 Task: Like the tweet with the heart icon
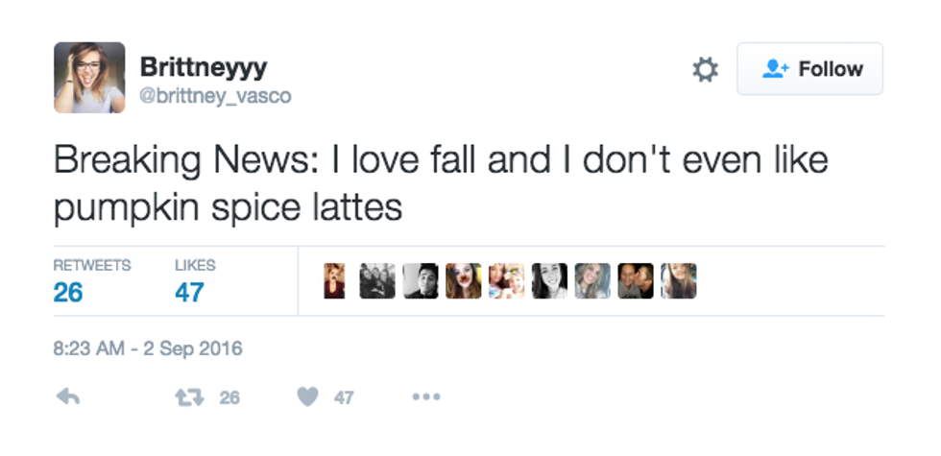click(x=307, y=396)
